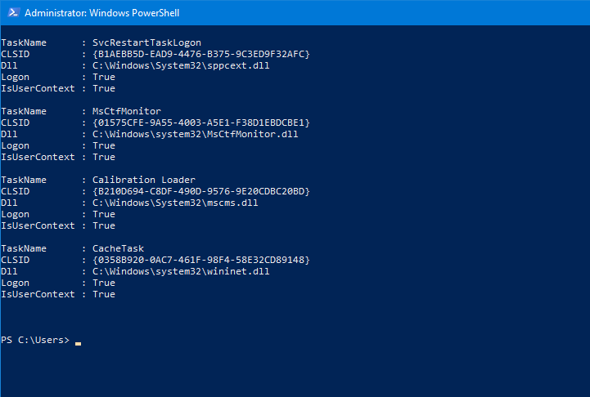
Task: Click the PS C:\Users> prompt text
Action: pyautogui.click(x=35, y=340)
